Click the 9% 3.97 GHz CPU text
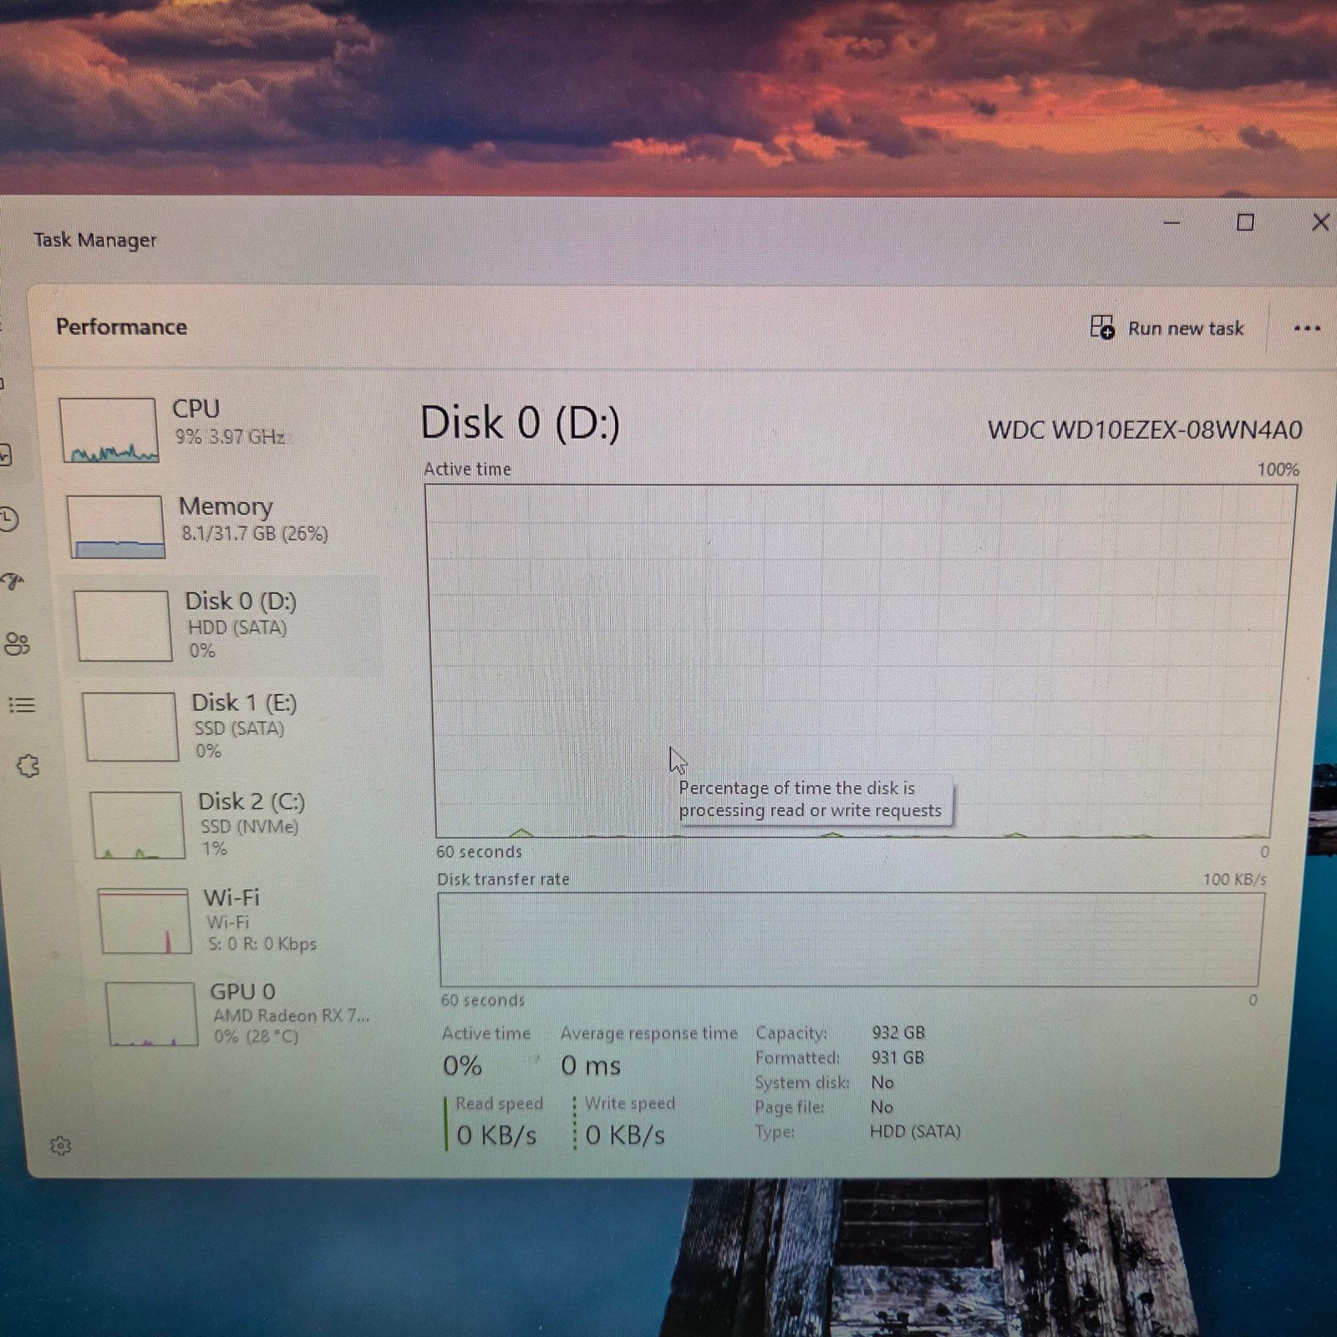This screenshot has height=1337, width=1337. coord(230,436)
